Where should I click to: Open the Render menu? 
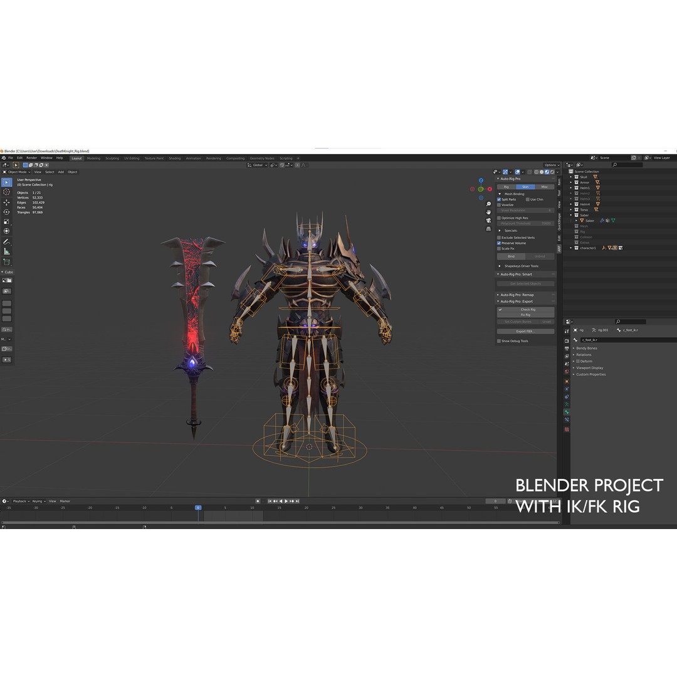[31, 158]
